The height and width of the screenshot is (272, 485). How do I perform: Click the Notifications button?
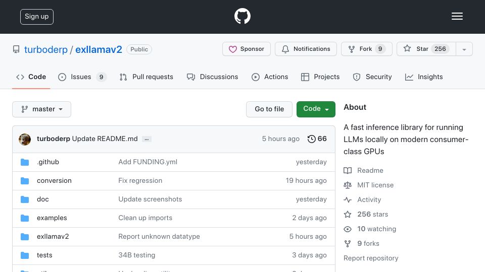pyautogui.click(x=306, y=49)
